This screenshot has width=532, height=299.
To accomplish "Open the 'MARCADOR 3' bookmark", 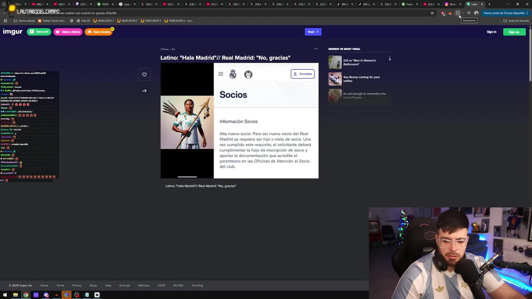I will click(x=151, y=21).
